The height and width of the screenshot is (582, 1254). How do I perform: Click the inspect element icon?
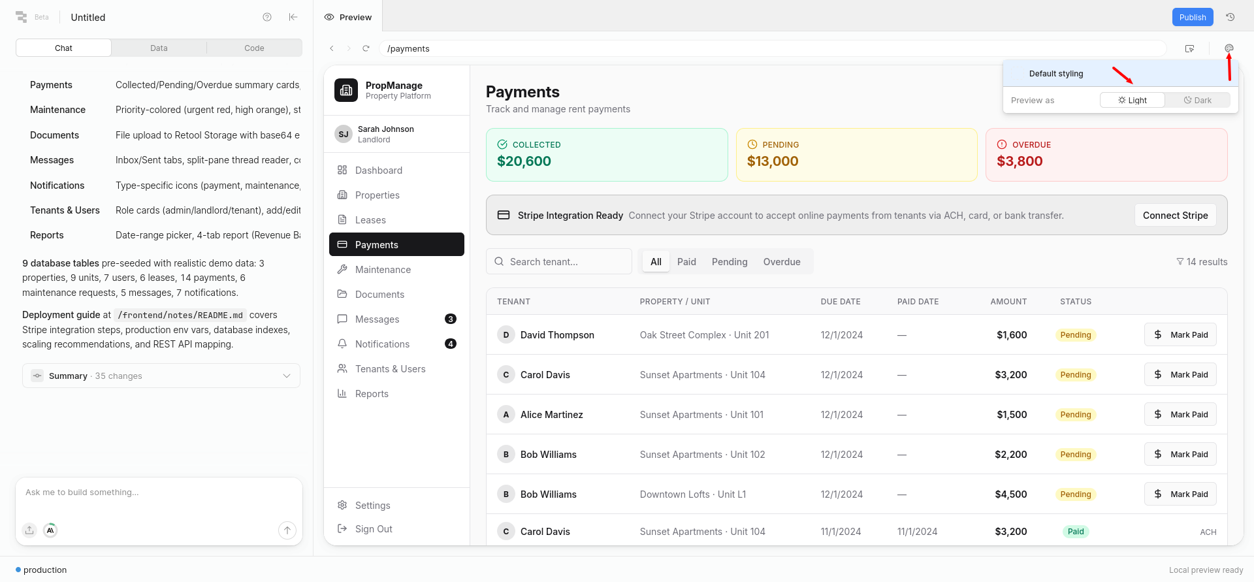(x=1189, y=48)
